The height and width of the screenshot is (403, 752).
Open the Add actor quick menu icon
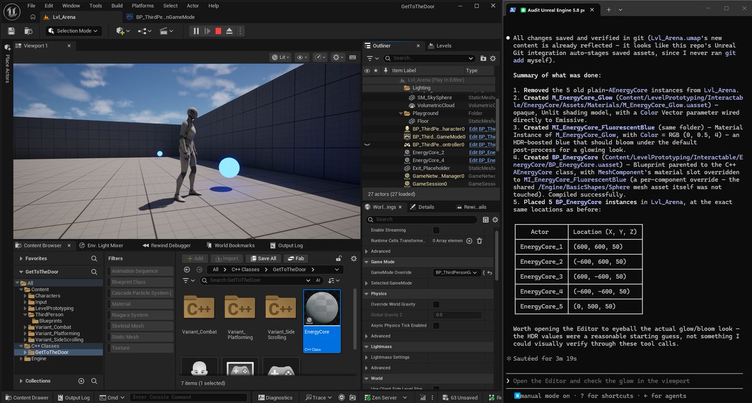click(123, 31)
